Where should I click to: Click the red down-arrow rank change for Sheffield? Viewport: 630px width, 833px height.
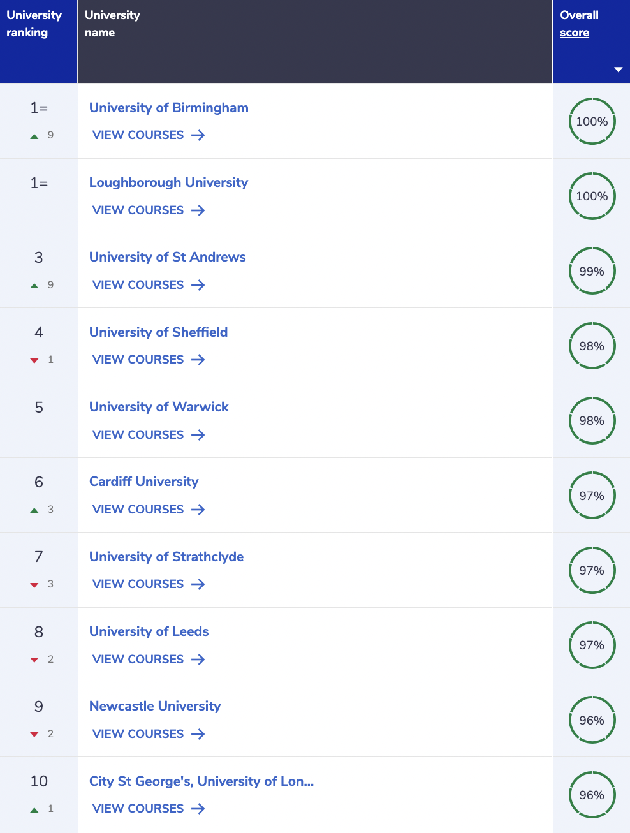(34, 360)
